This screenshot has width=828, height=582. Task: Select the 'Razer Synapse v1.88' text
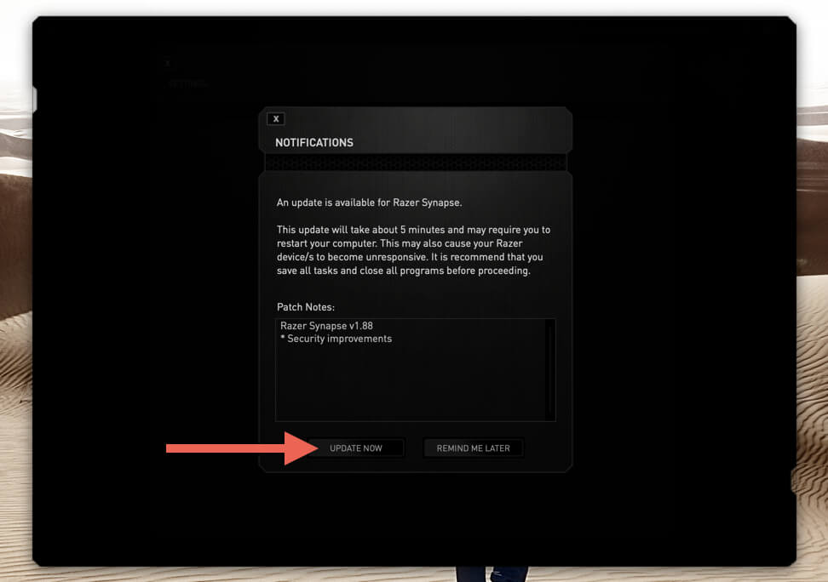point(326,326)
